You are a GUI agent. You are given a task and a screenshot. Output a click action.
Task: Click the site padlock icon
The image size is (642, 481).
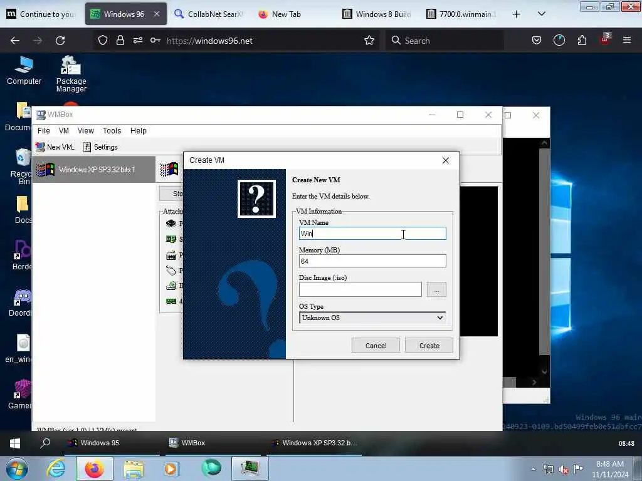[x=120, y=41]
